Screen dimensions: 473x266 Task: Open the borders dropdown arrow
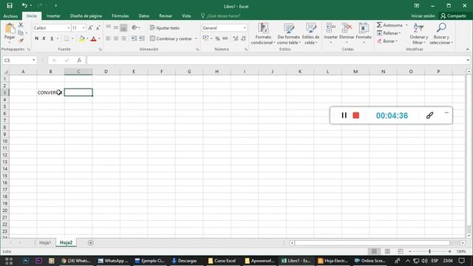pos(72,38)
